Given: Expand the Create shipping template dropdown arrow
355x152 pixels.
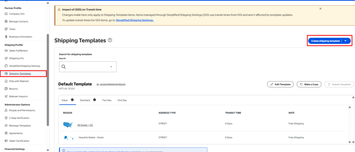Looking at the screenshot, I should coord(345,41).
